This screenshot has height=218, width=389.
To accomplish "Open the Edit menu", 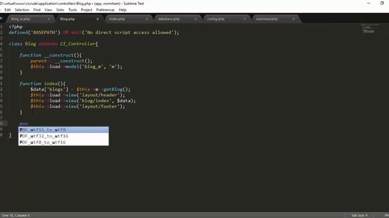I will (7, 10).
